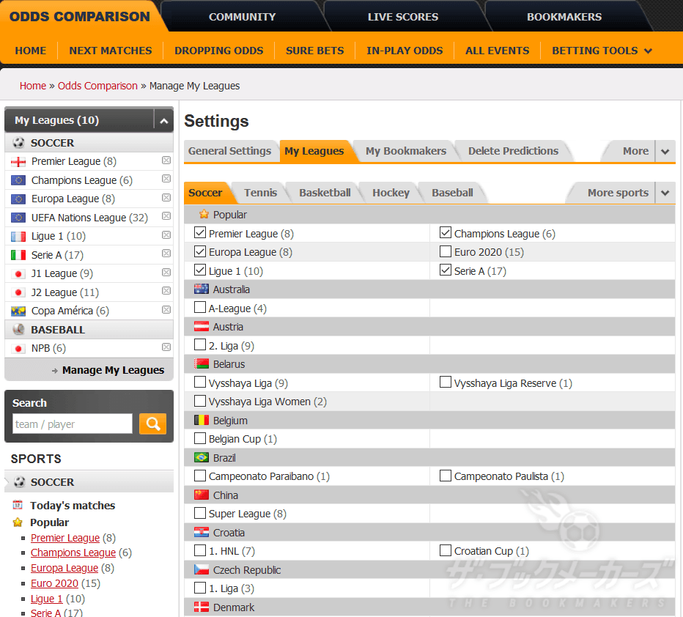Remove J1 League from My Leagues
The height and width of the screenshot is (617, 683).
166,273
